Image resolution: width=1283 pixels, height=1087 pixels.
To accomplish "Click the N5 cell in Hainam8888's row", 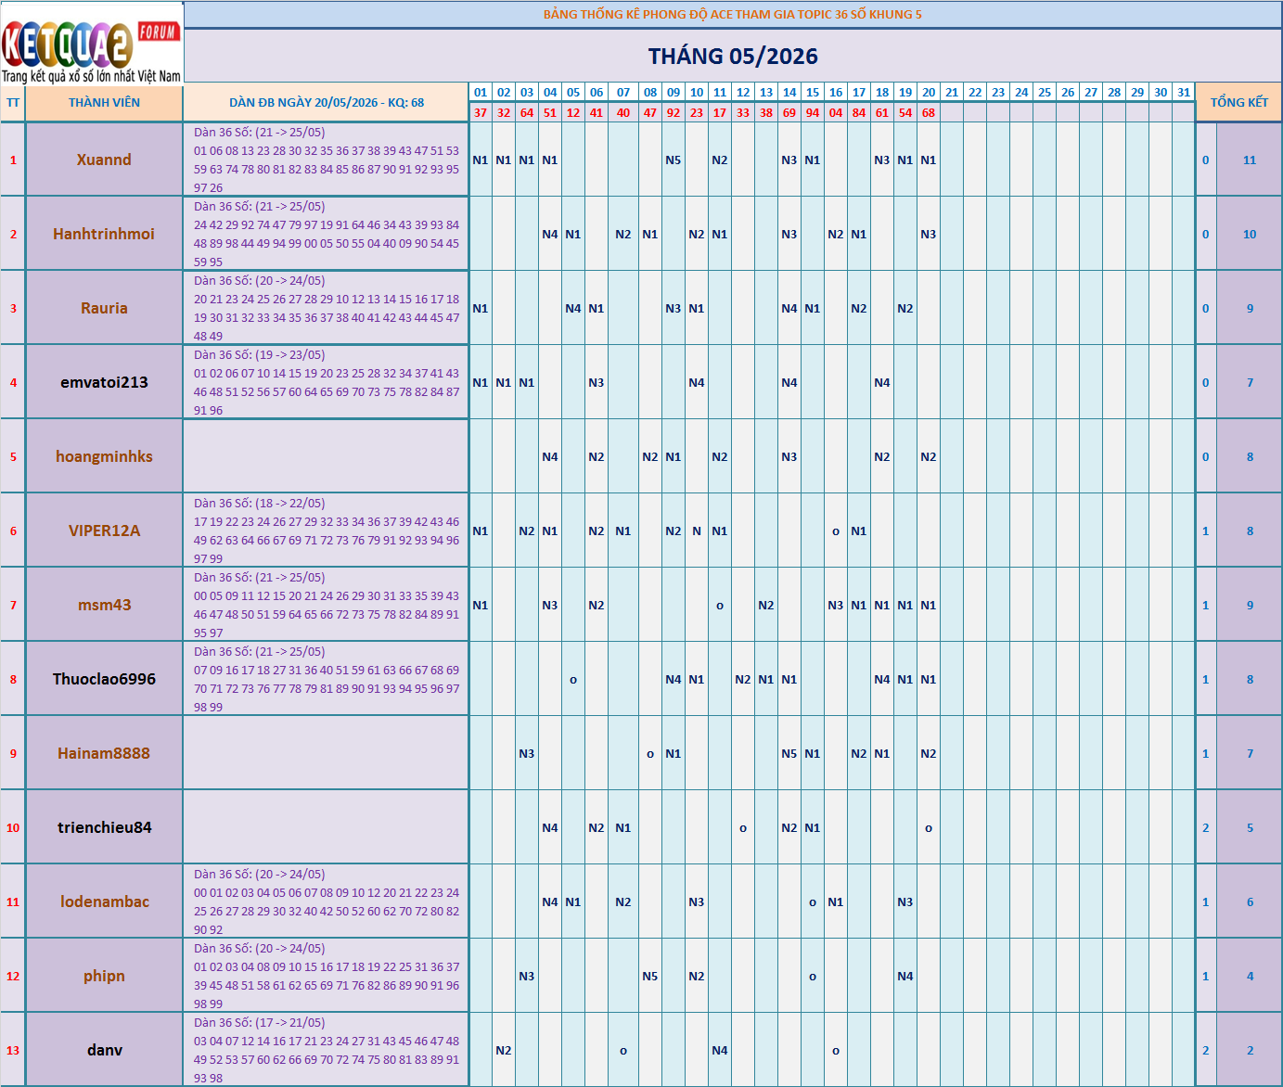I will [x=789, y=753].
